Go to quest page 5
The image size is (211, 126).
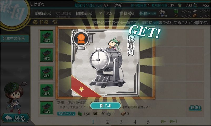(x=148, y=122)
